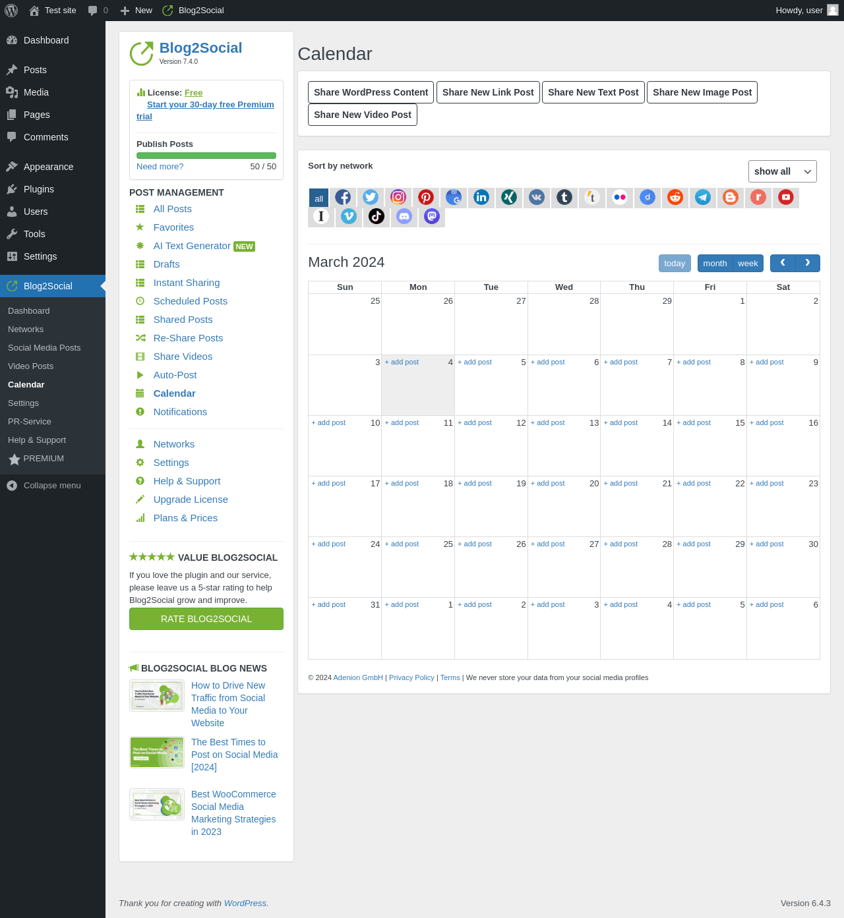
Task: Click Share New Video Post button
Action: (x=363, y=115)
